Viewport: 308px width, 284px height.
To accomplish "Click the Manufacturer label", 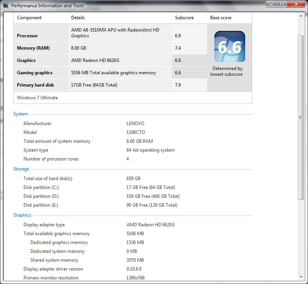I will [x=37, y=124].
